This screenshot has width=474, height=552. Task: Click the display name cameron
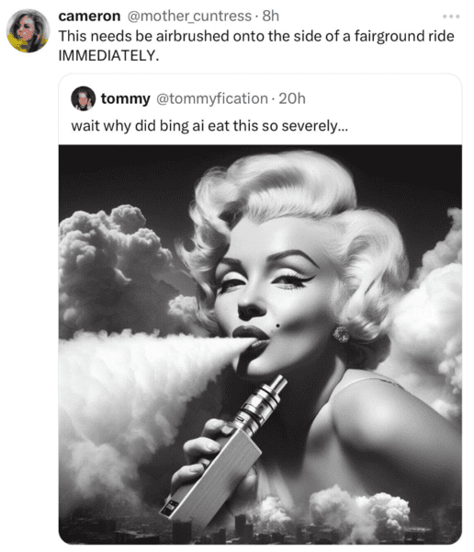point(89,17)
